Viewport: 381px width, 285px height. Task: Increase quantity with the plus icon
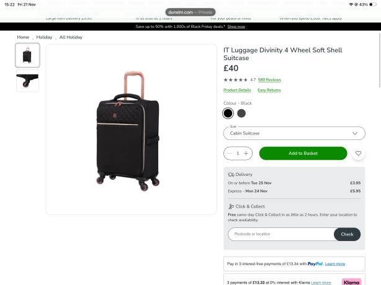[246, 153]
